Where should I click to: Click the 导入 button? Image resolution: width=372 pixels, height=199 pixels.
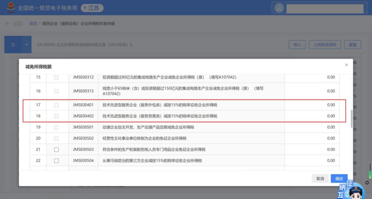click(297, 45)
